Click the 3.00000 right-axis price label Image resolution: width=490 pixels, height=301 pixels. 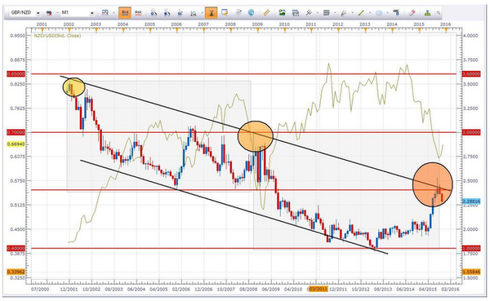click(471, 132)
